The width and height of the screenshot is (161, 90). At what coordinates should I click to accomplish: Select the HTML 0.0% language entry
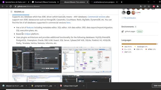(x=150, y=49)
